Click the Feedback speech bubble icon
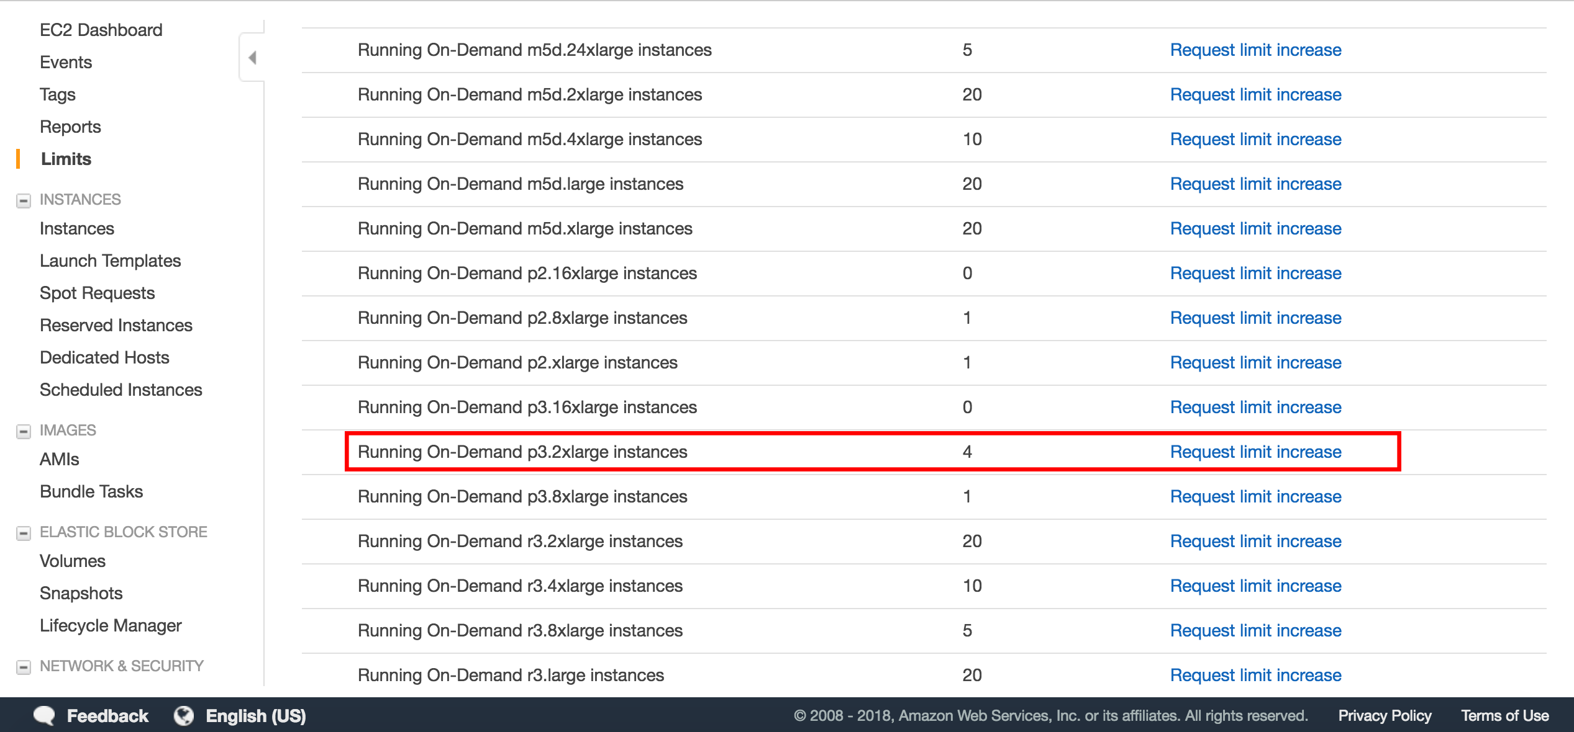 point(44,715)
